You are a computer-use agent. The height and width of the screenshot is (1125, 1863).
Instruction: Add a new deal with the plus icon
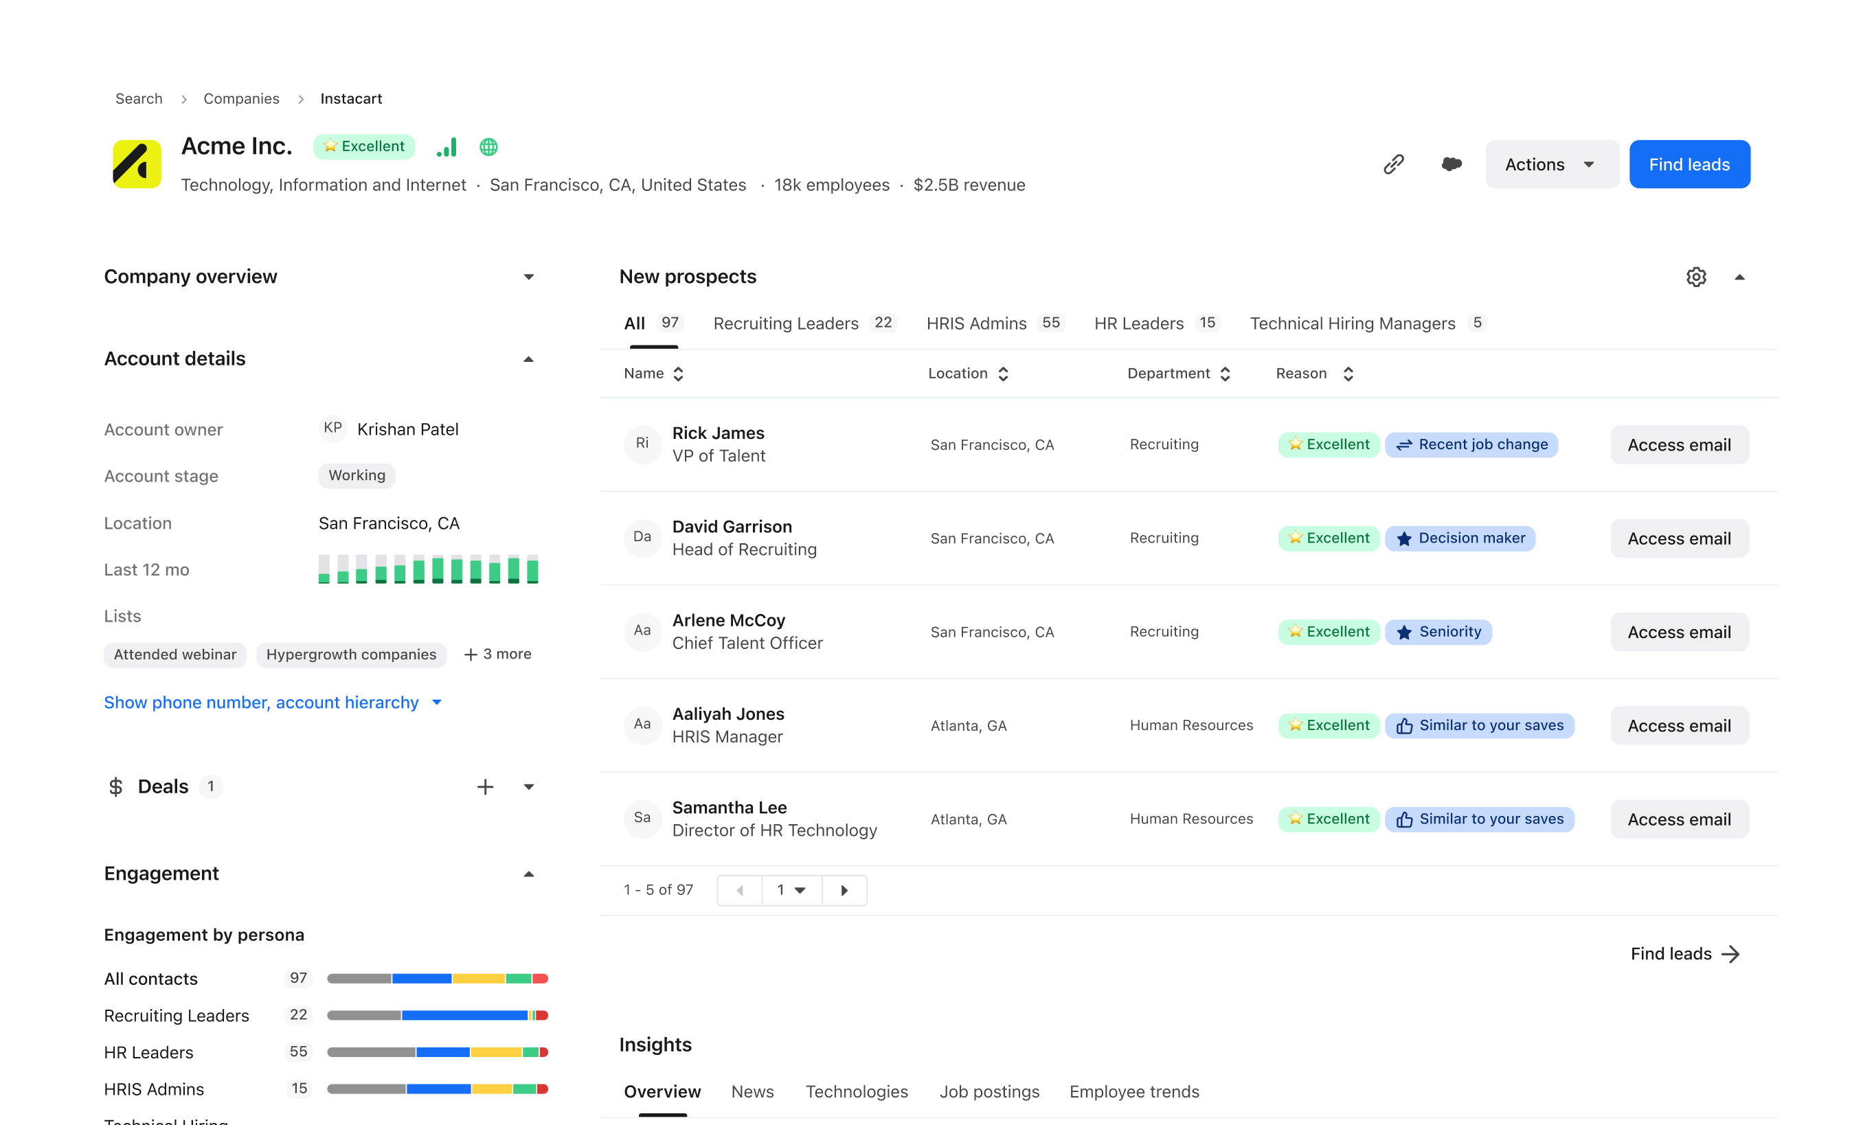pos(486,786)
